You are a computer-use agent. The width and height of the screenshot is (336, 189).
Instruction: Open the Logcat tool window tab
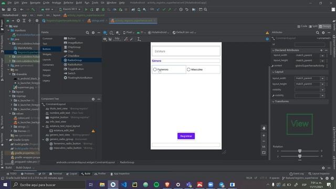tap(71, 174)
